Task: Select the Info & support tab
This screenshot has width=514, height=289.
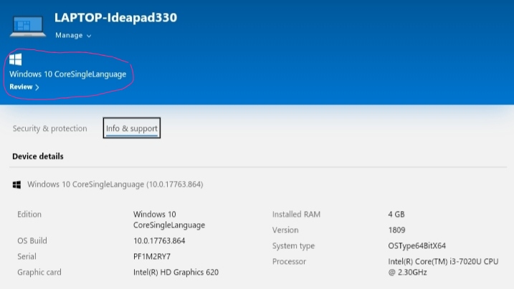Action: tap(131, 128)
